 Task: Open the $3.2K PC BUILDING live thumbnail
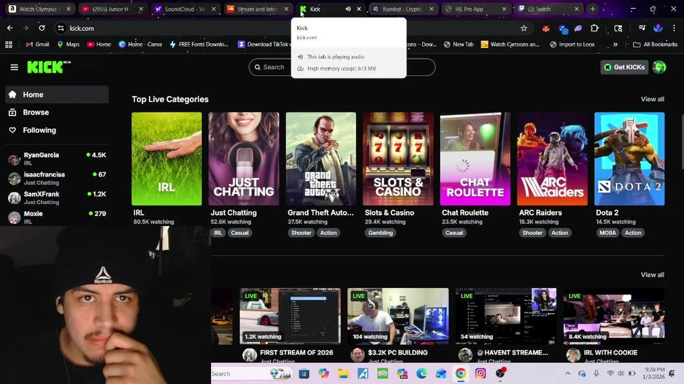click(x=398, y=316)
